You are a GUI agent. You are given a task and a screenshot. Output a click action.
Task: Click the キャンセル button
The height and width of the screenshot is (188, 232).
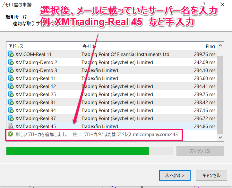(x=211, y=175)
